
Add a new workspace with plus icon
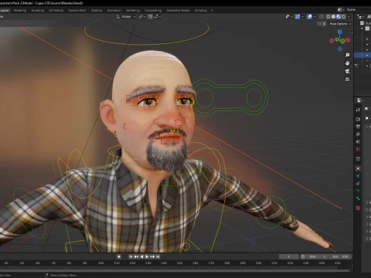(212, 11)
